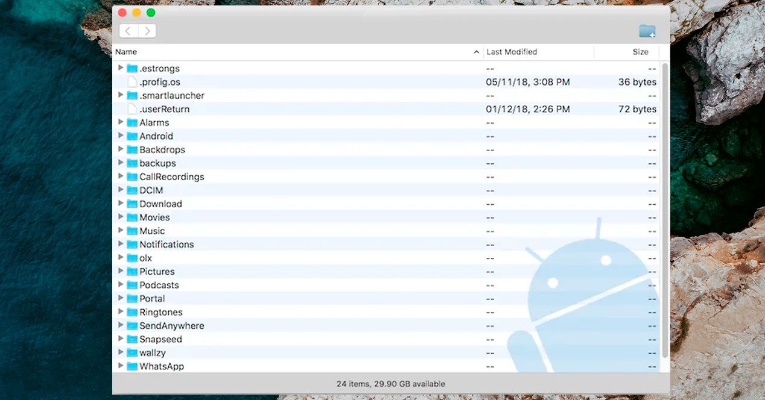
Task: Expand the Pictures folder triangle
Action: [x=121, y=272]
